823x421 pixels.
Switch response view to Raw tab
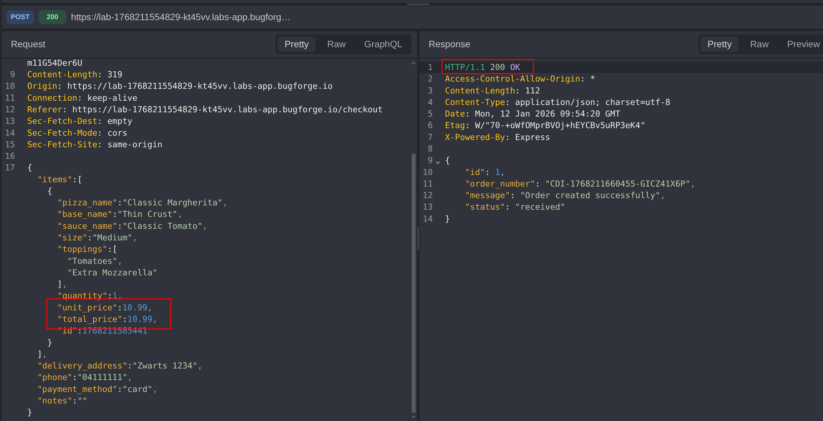759,44
